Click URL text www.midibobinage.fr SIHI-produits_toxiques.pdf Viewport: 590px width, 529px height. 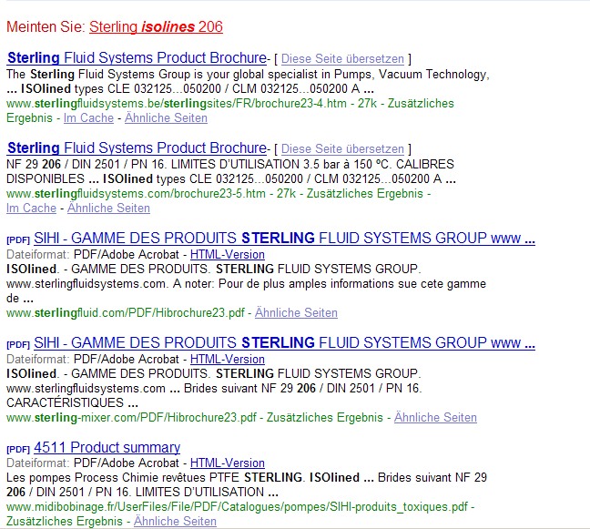(x=237, y=507)
